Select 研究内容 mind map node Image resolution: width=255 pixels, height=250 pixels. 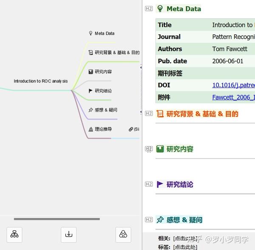pyautogui.click(x=103, y=72)
